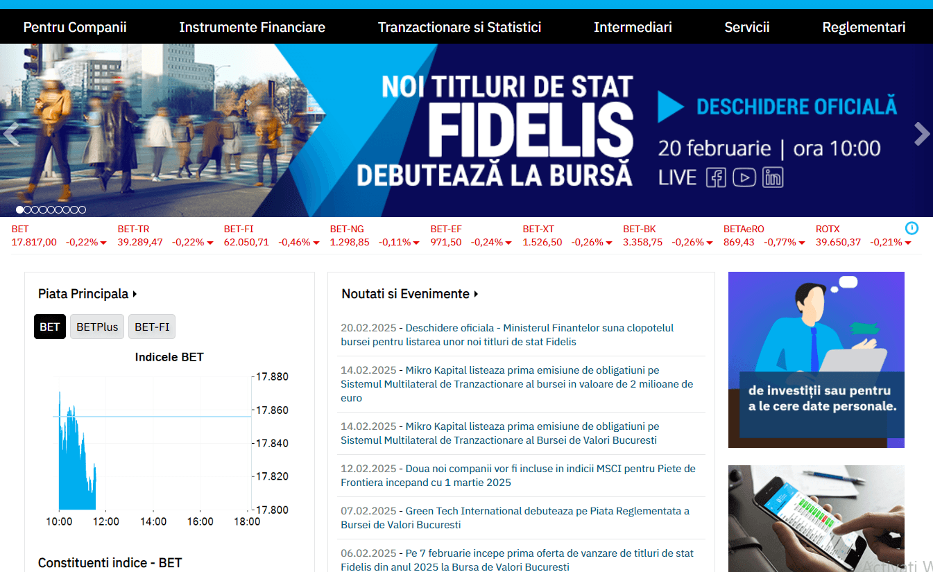Go to next banner slide arrow

tap(921, 134)
